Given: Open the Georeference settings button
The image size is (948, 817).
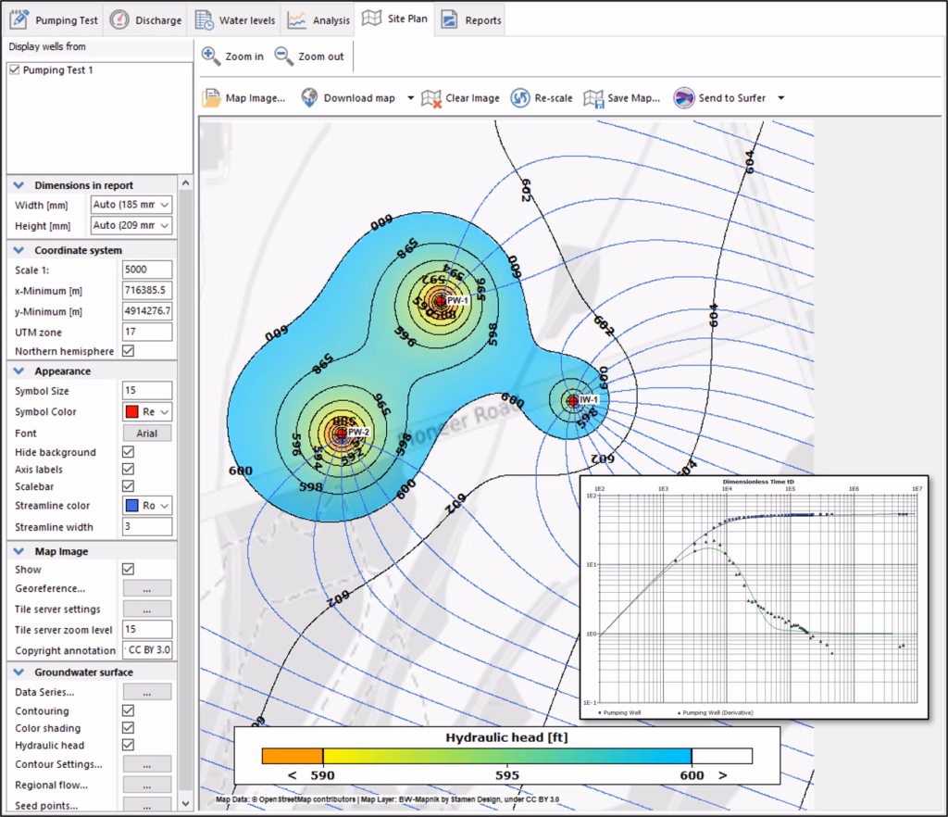Looking at the screenshot, I should 147,588.
